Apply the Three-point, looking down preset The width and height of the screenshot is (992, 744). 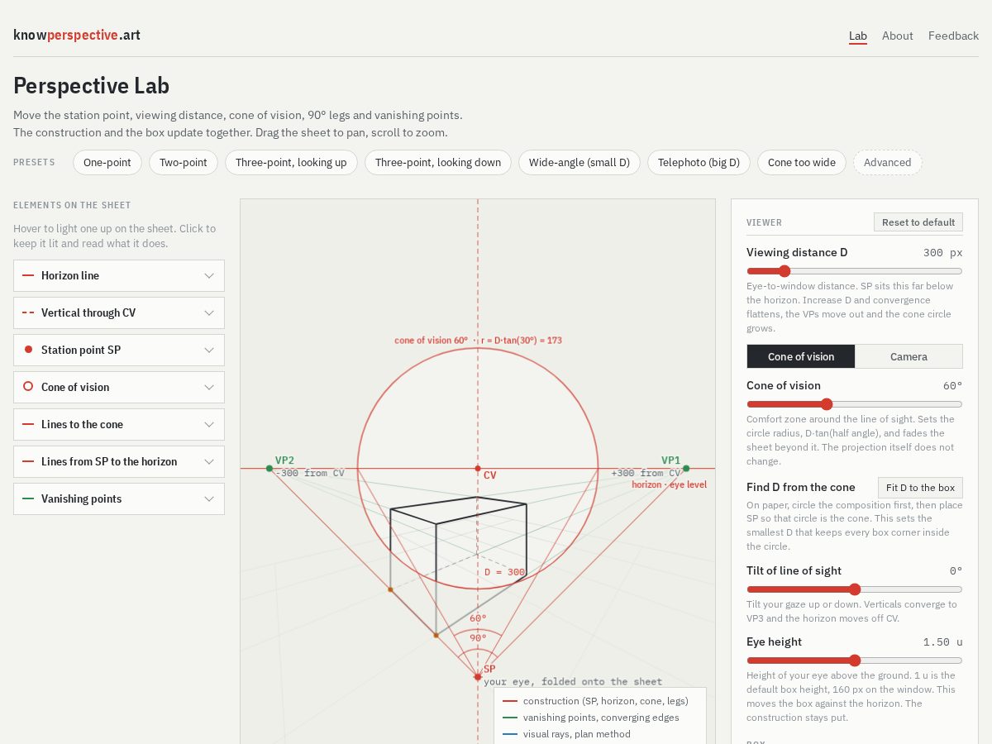[x=438, y=162]
